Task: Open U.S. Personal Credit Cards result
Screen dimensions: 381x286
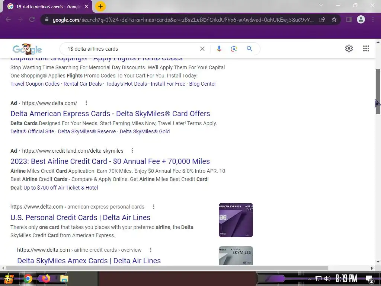Action: (80, 217)
